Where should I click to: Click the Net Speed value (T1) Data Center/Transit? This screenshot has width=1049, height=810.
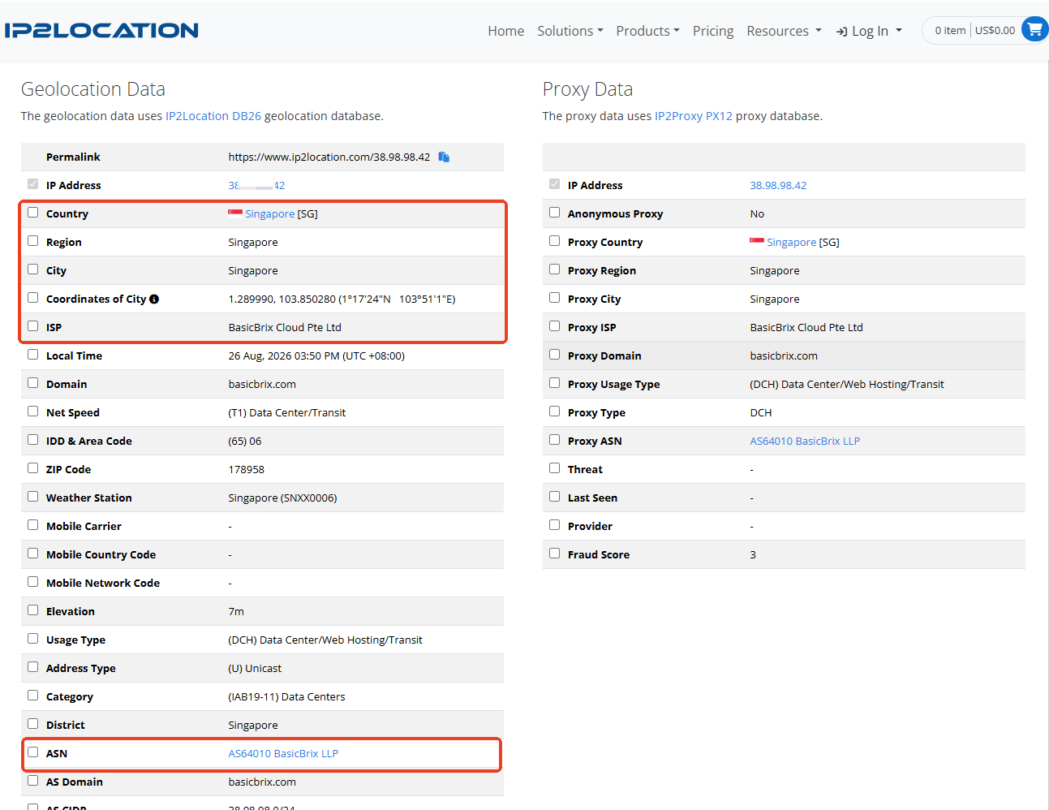click(x=287, y=412)
